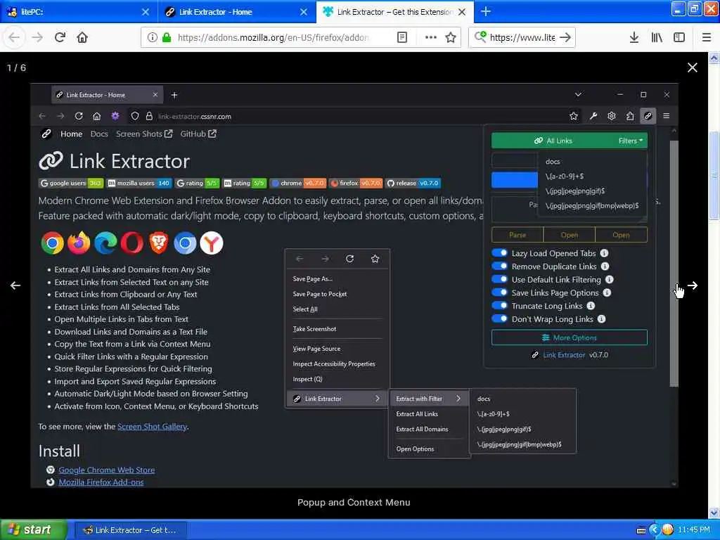Choose Extract All Links in the context menu

pos(417,413)
